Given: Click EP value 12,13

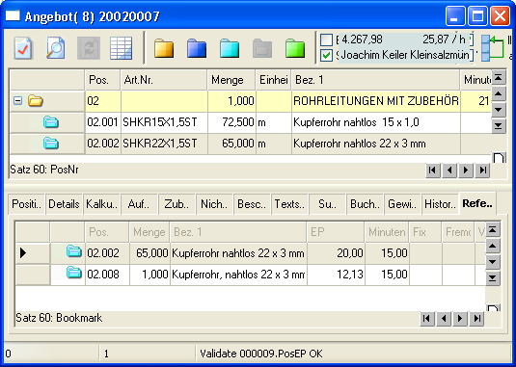Looking at the screenshot, I should pos(336,275).
